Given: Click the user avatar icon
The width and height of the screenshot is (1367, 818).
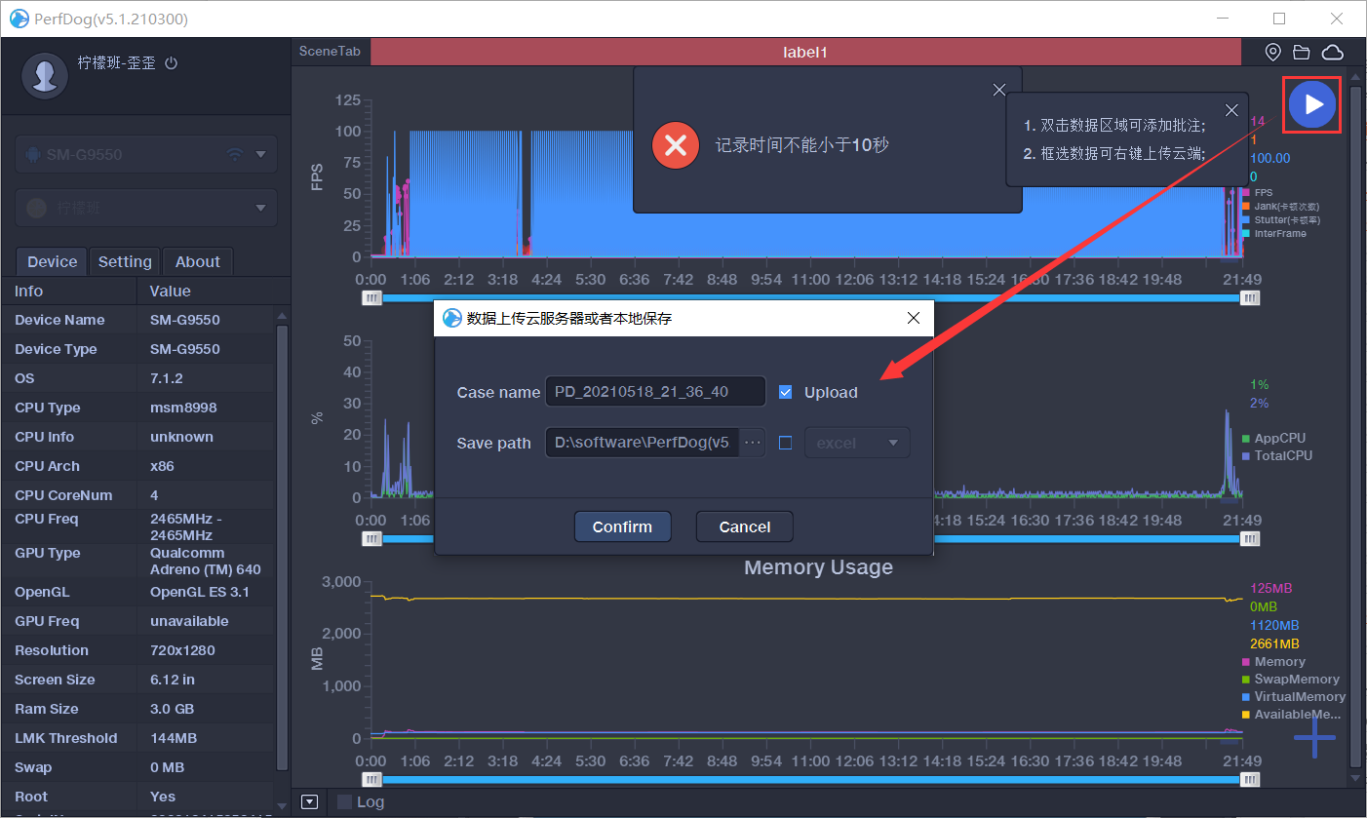Looking at the screenshot, I should point(45,76).
